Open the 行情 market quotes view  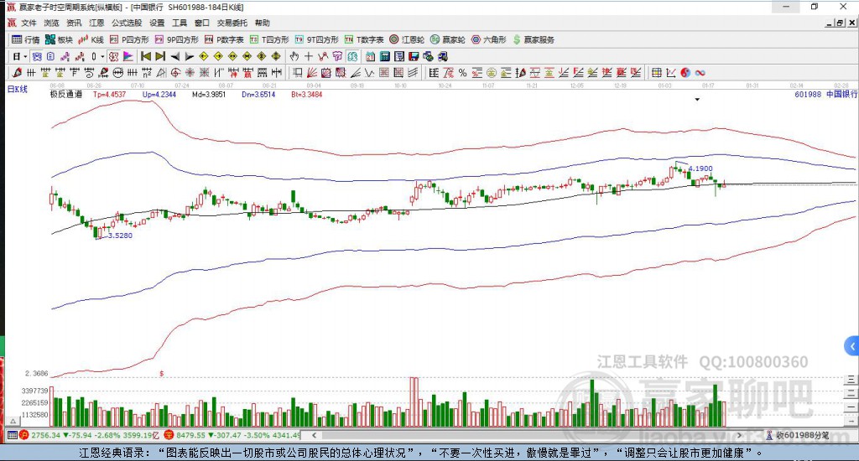pos(25,39)
